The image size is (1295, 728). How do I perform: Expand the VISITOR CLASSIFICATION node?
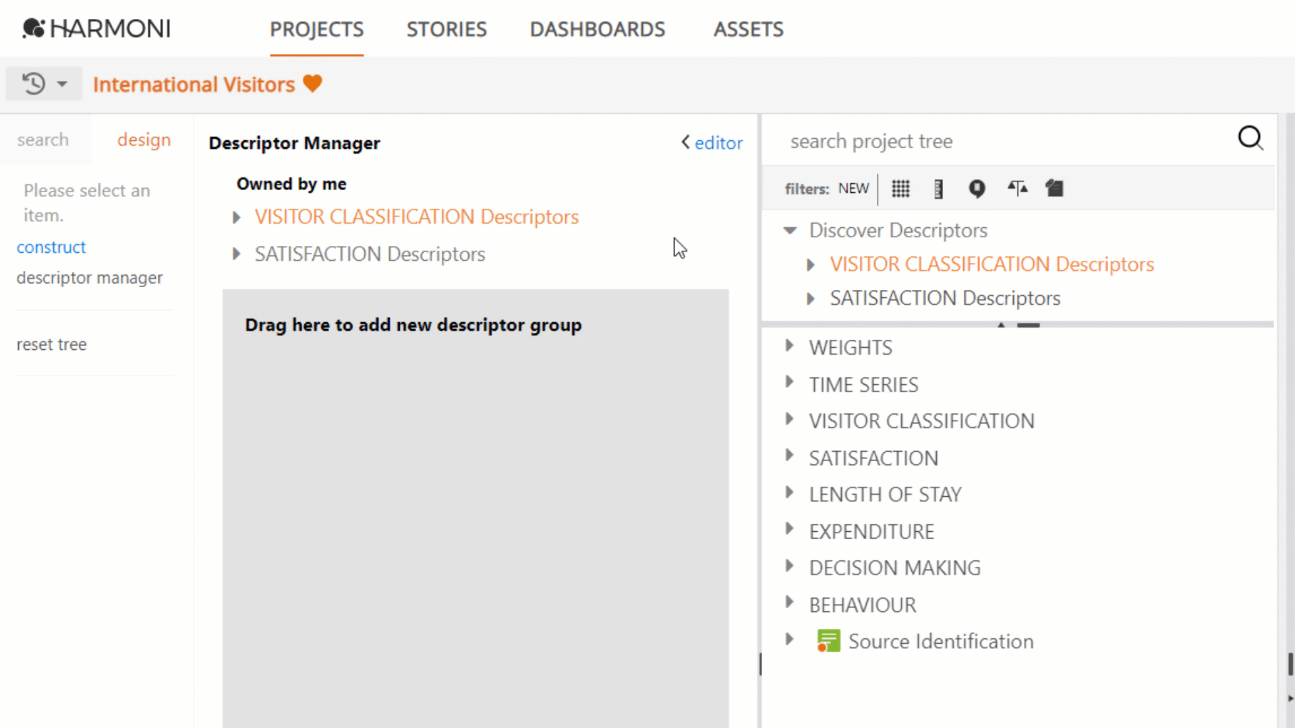(789, 419)
